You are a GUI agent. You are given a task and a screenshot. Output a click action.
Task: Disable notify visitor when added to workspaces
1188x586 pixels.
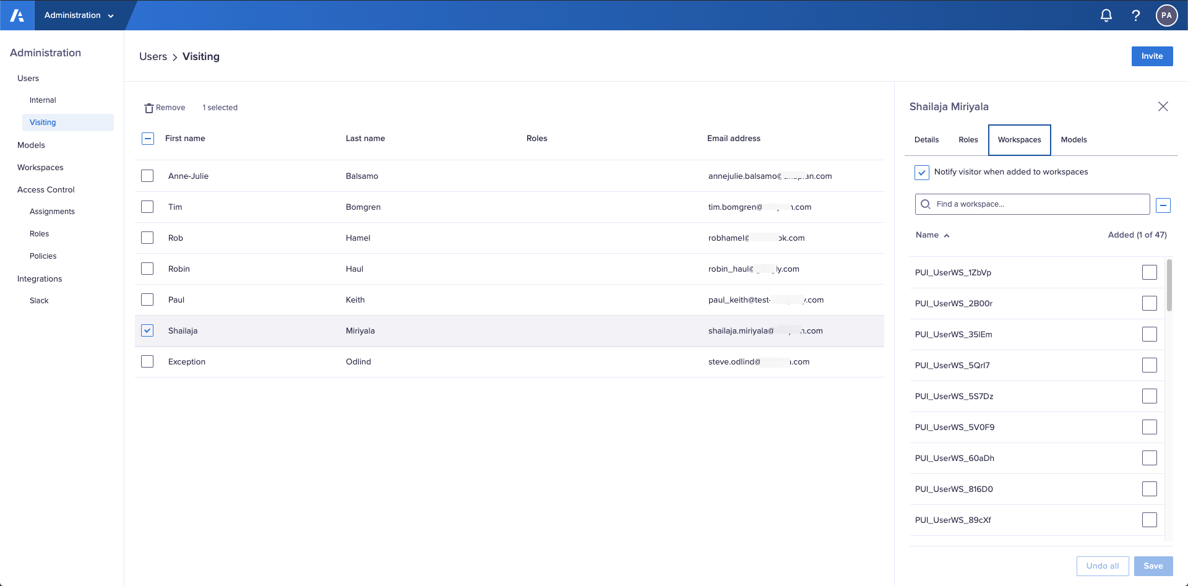921,172
